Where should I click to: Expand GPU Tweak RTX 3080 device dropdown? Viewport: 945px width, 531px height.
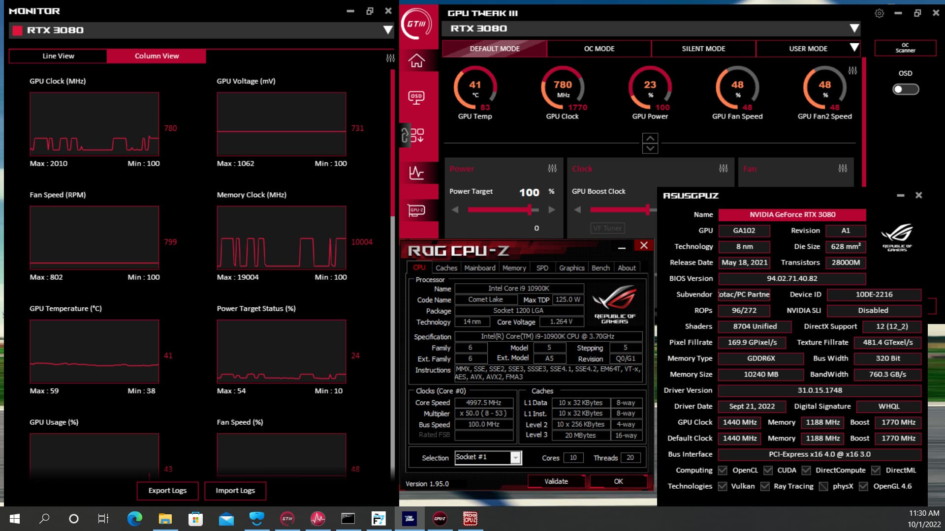(854, 29)
